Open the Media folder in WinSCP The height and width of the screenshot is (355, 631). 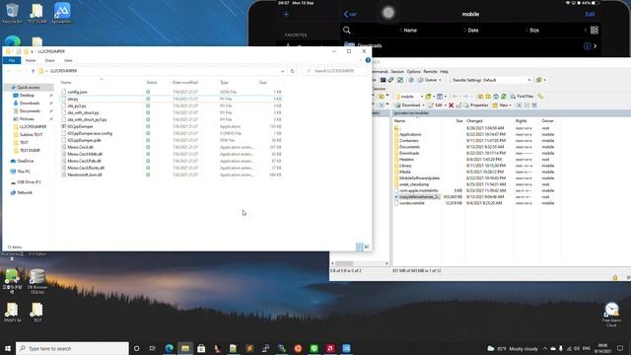405,172
